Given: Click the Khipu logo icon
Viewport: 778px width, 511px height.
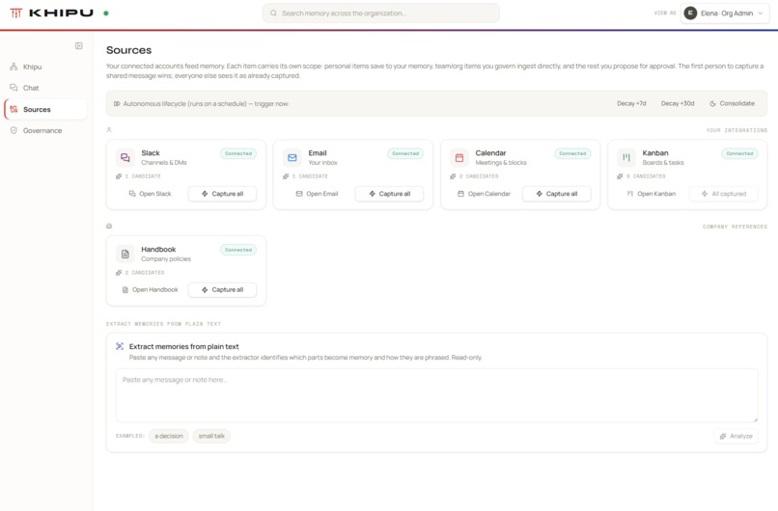Looking at the screenshot, I should [x=15, y=13].
